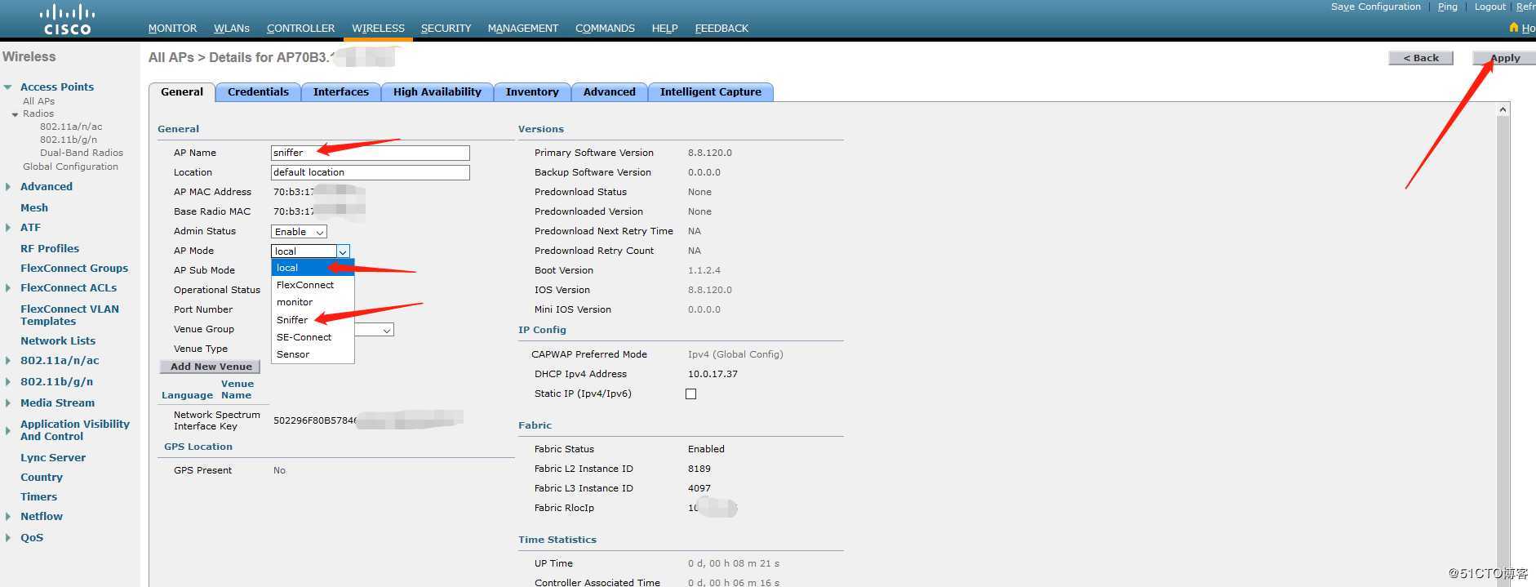Open the HELP menu
The height and width of the screenshot is (587, 1536).
tap(664, 28)
